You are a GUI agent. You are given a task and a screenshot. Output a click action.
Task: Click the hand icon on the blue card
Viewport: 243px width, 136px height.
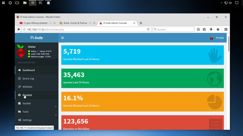(x=215, y=55)
